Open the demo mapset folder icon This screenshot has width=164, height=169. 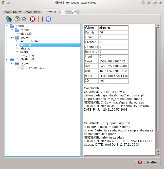pyautogui.click(x=12, y=26)
